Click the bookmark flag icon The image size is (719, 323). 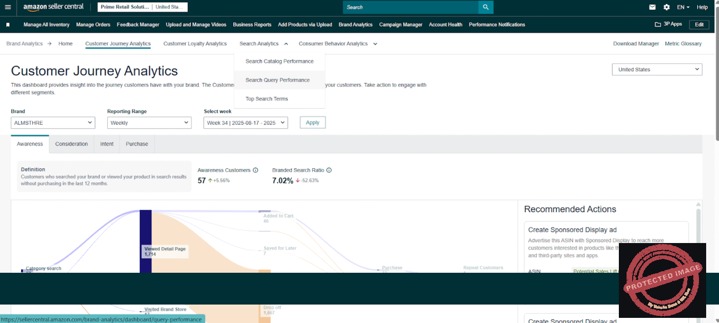click(x=8, y=25)
